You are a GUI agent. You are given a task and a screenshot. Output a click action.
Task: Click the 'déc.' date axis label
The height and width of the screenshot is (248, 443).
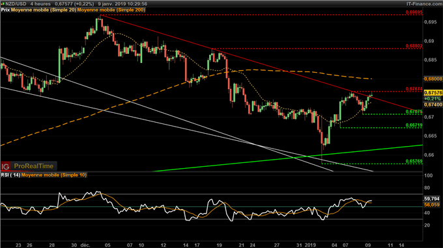tap(85, 245)
